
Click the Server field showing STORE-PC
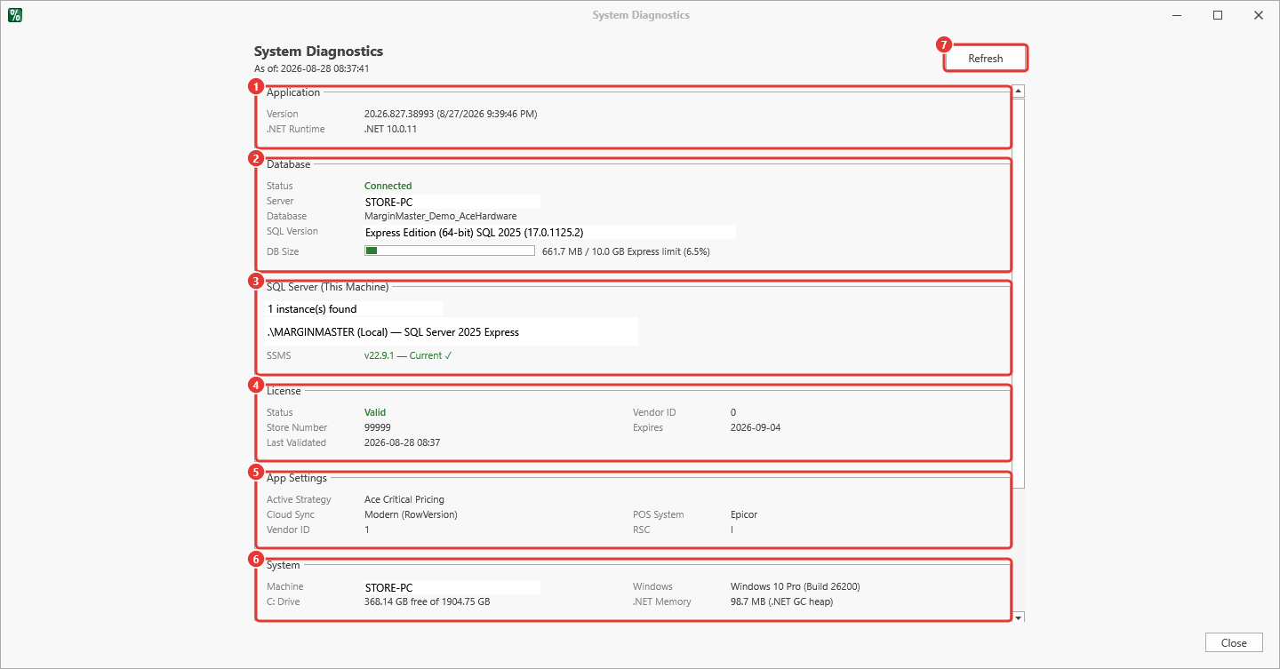tap(452, 202)
